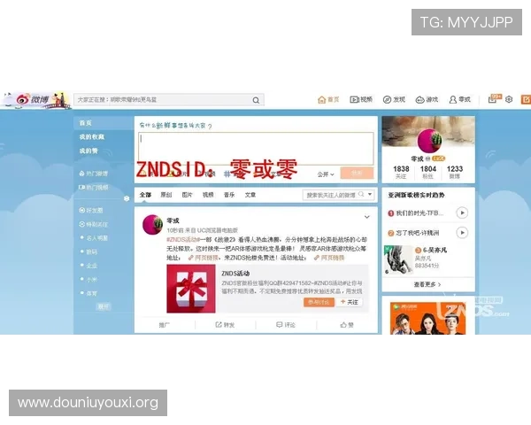Viewport: 531px width, 425px height.
Task: Select the 文章 feed tab
Action: 250,195
